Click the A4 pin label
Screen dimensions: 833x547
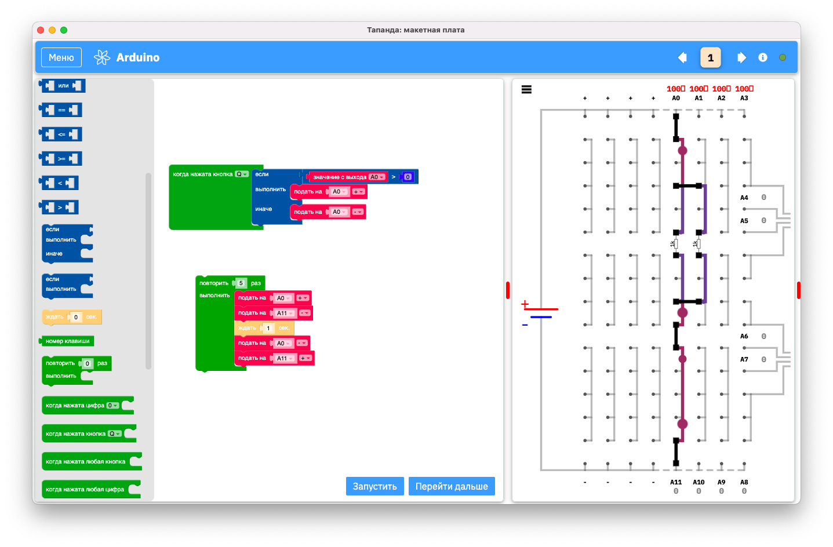pos(744,198)
